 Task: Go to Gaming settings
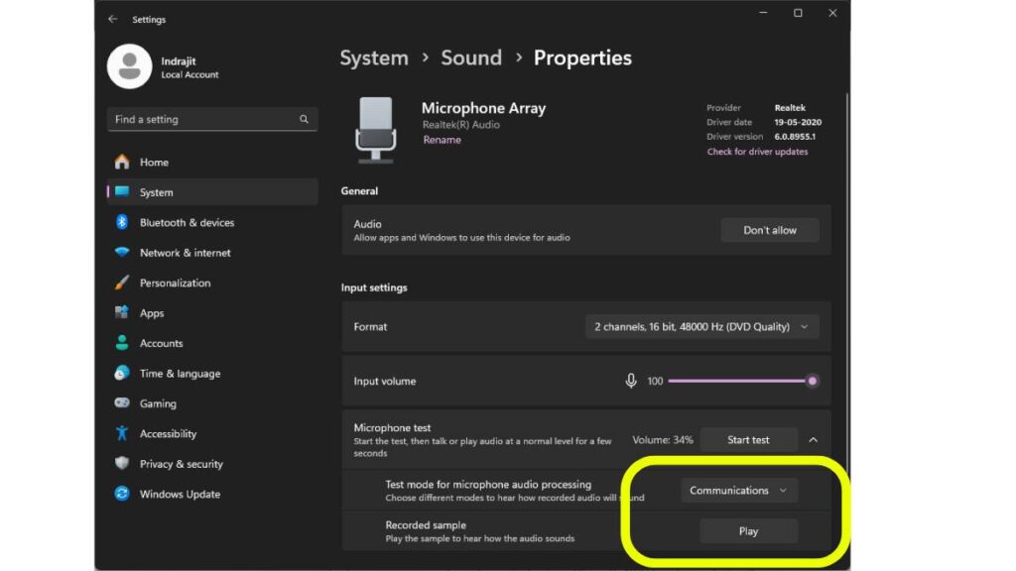click(157, 403)
